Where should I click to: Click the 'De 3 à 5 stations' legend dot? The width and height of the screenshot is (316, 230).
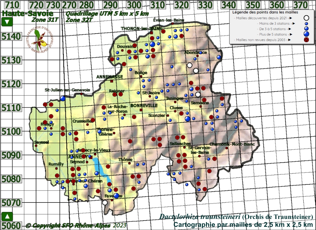(x=306, y=29)
